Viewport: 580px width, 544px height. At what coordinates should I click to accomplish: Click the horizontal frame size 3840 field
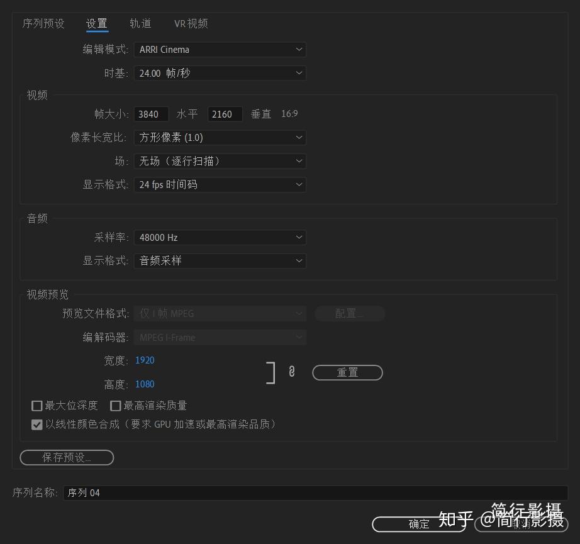coord(151,114)
